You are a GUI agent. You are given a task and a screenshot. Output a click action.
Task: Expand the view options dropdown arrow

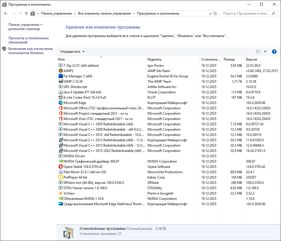pyautogui.click(x=265, y=52)
